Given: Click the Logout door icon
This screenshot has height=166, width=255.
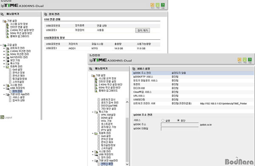Looking at the screenshot, I should [2, 117].
